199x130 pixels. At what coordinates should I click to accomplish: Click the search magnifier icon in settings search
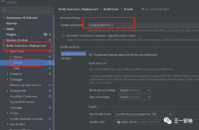point(4,10)
